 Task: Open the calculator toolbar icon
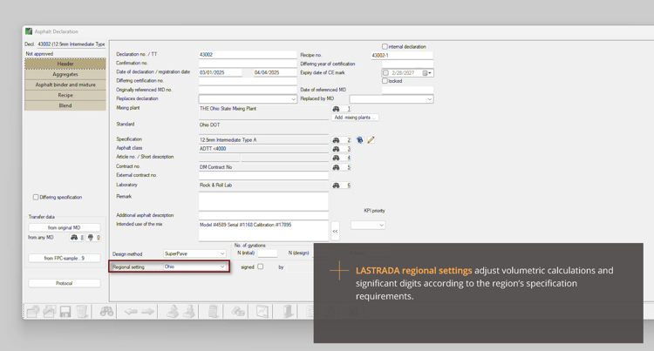pos(214,312)
